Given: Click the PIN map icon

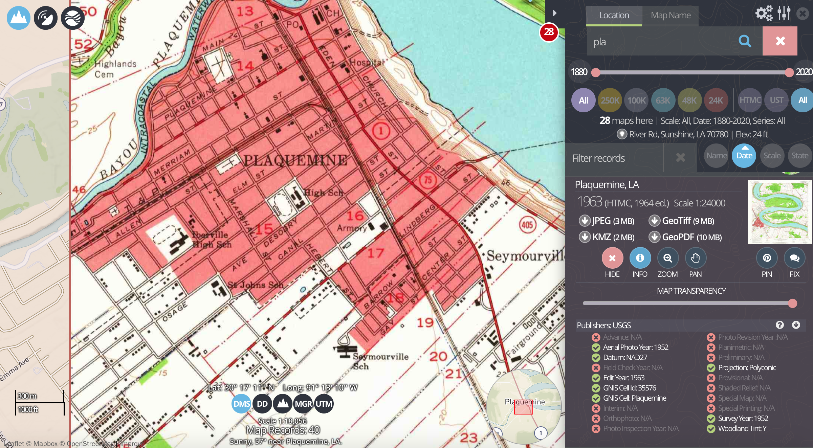Looking at the screenshot, I should click(x=767, y=258).
